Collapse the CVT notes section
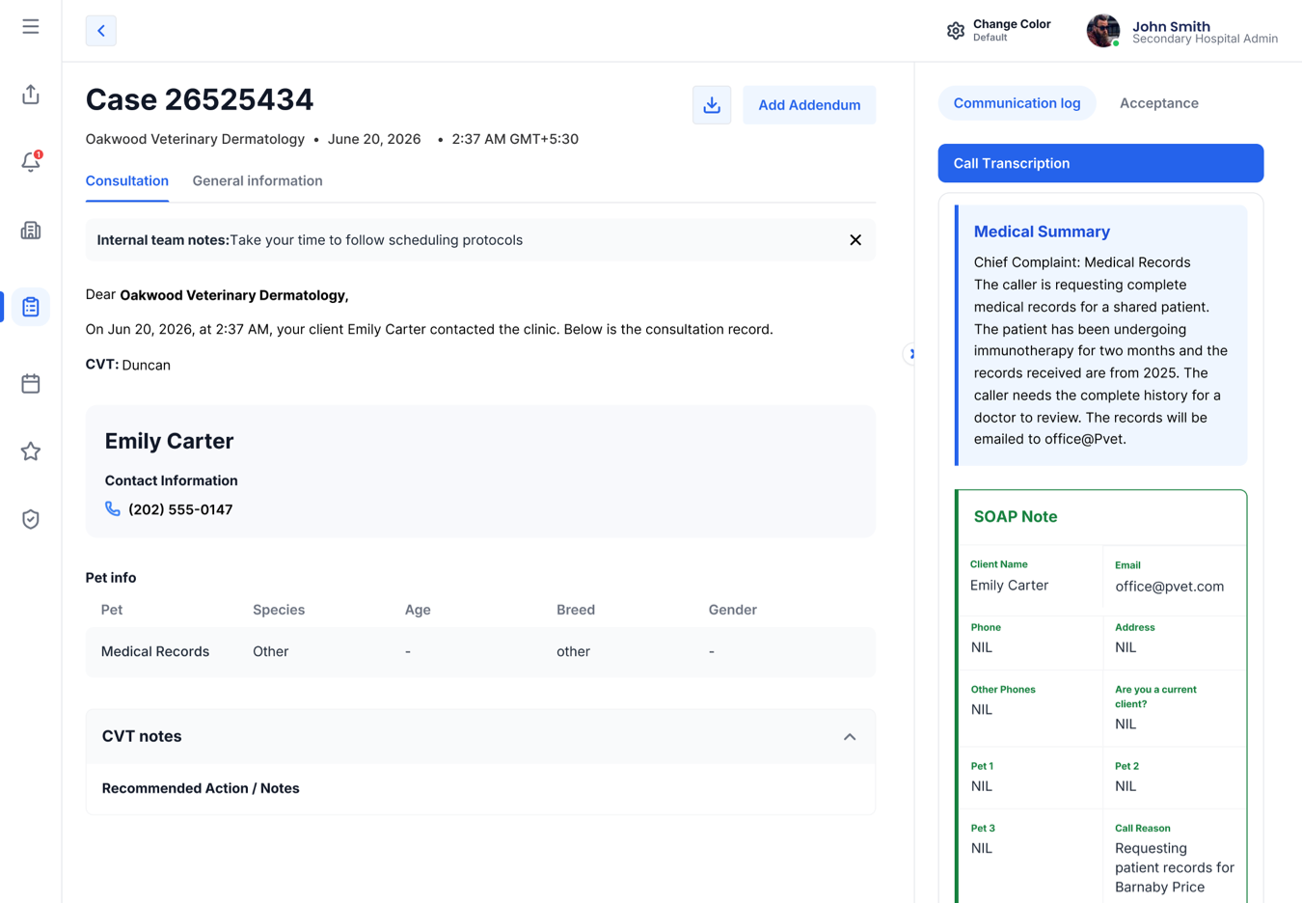The height and width of the screenshot is (903, 1302). click(850, 737)
